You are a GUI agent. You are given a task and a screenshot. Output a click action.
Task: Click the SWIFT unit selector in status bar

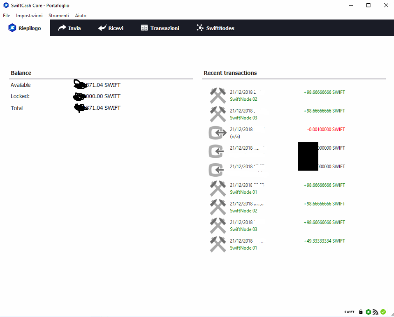tap(349, 312)
